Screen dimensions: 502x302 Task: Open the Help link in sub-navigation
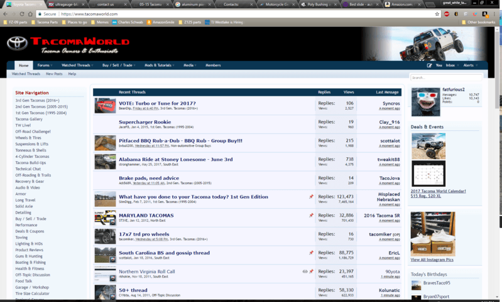pos(72,74)
